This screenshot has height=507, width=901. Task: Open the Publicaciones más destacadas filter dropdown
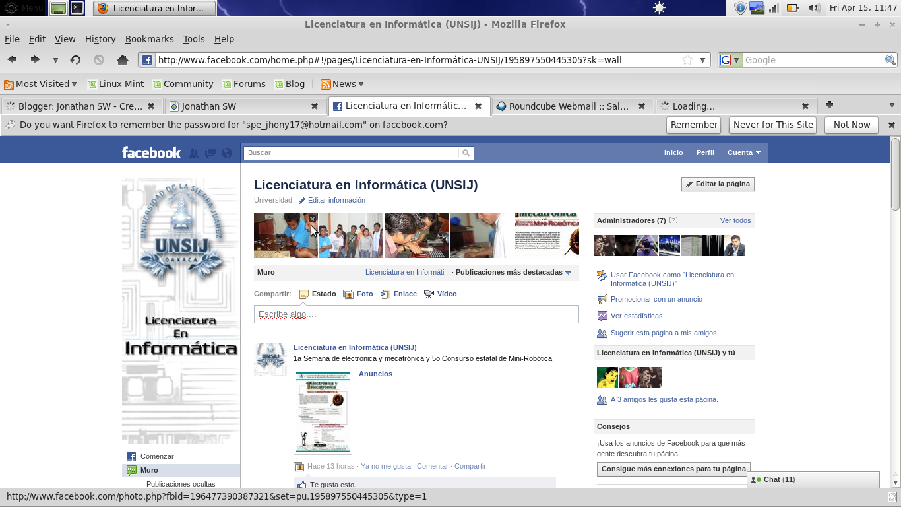click(x=513, y=272)
